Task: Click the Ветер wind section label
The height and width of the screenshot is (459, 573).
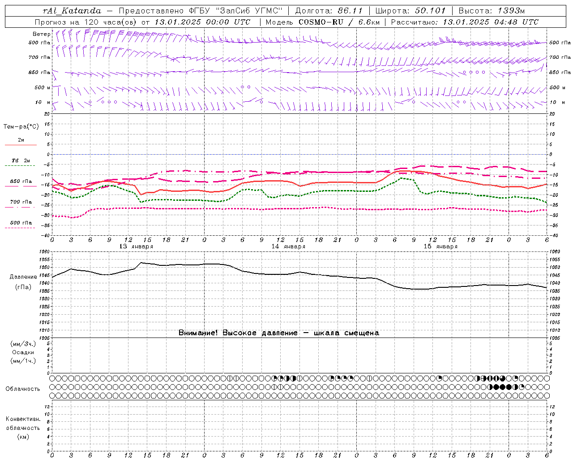Action: [41, 34]
